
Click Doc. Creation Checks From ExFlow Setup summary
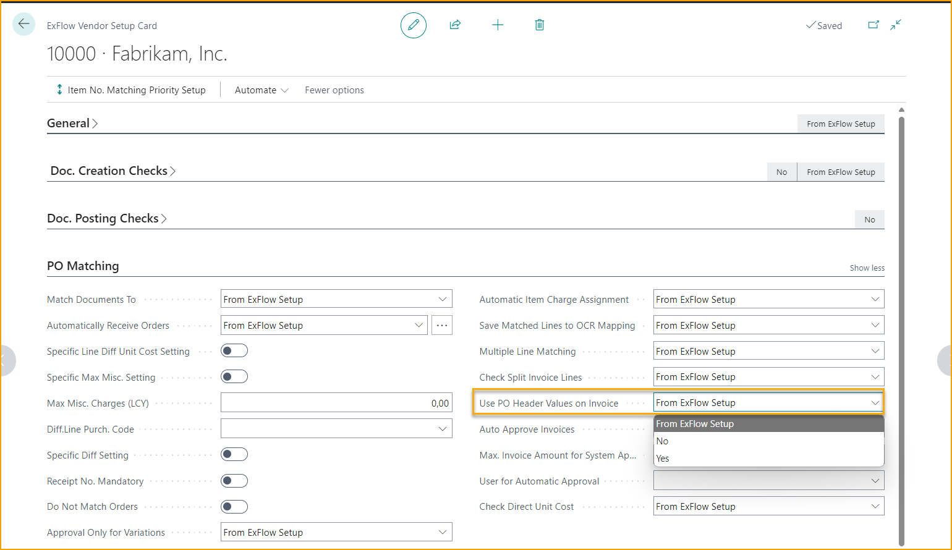841,172
